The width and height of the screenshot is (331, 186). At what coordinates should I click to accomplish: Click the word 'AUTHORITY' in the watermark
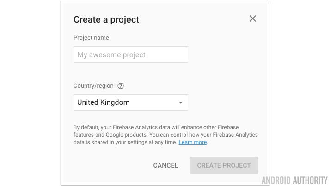tap(310, 180)
